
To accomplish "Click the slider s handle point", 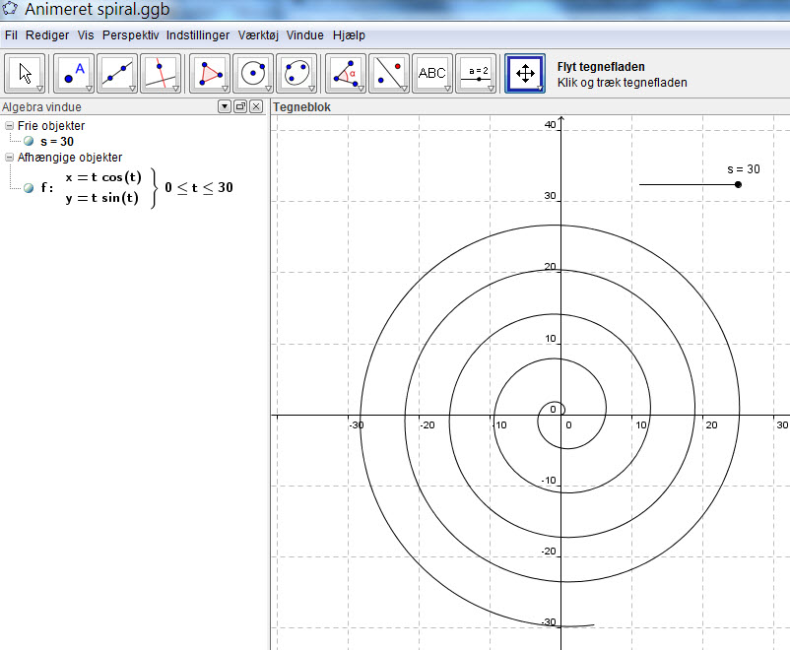I will pyautogui.click(x=738, y=184).
